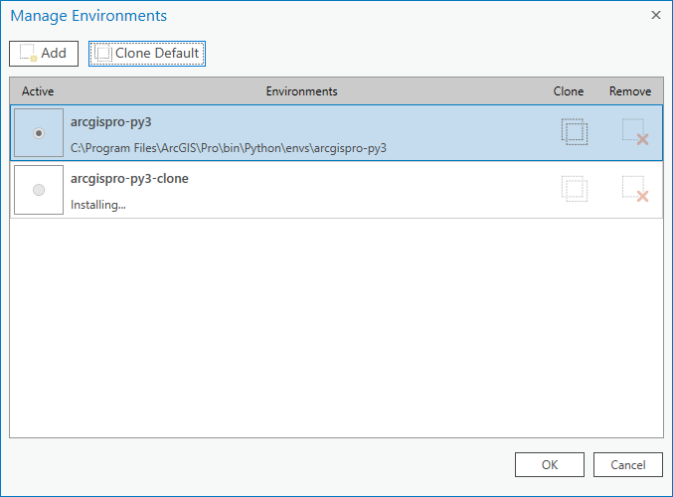This screenshot has width=673, height=497.
Task: Click clone icon for arcgispro-py3-clone
Action: click(574, 189)
